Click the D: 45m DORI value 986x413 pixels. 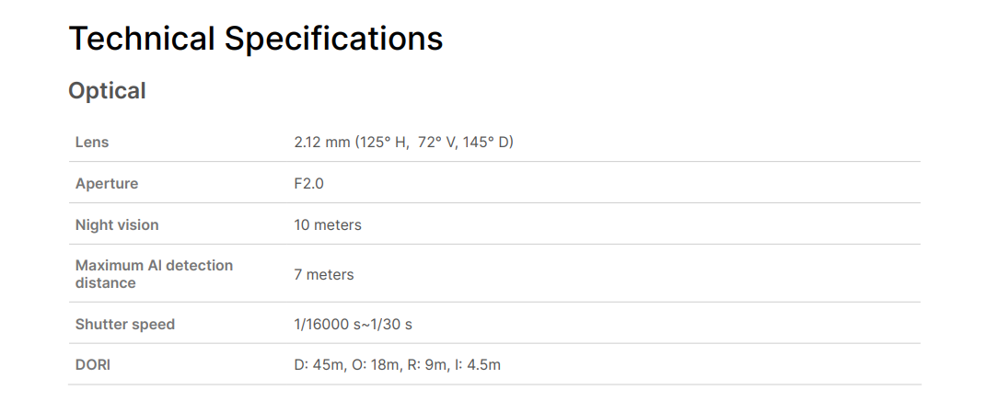318,365
